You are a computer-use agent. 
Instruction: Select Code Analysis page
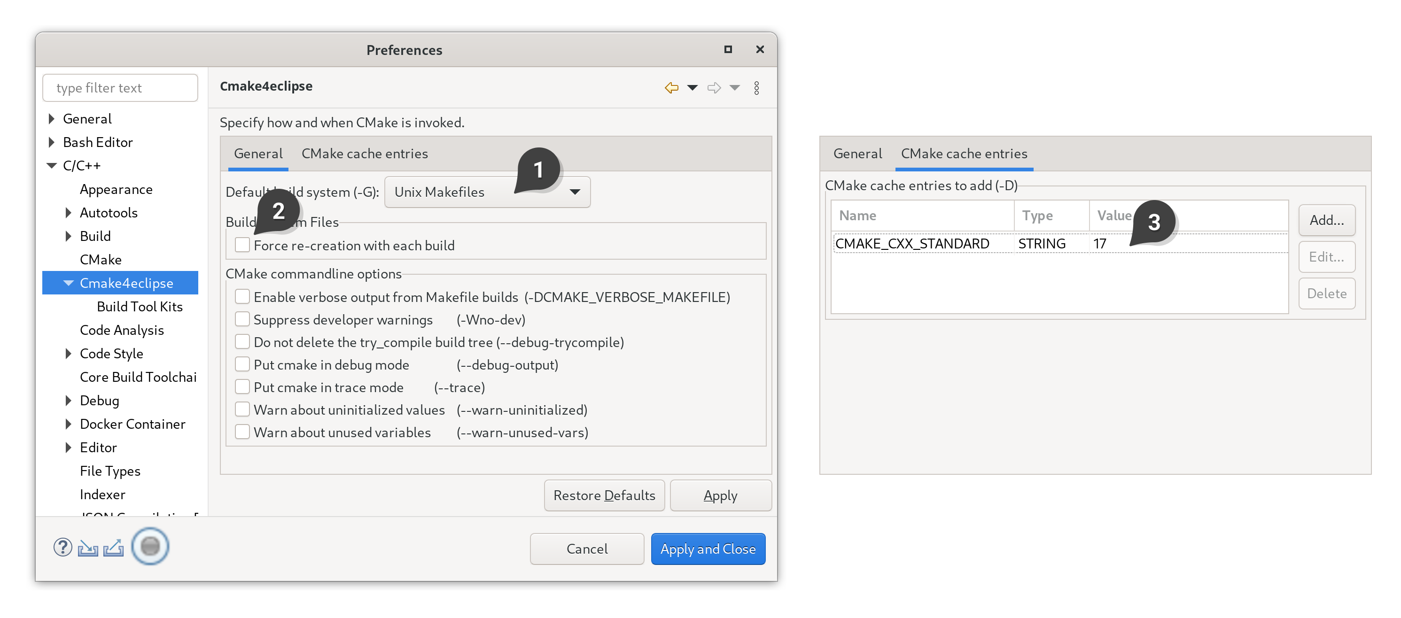(122, 330)
